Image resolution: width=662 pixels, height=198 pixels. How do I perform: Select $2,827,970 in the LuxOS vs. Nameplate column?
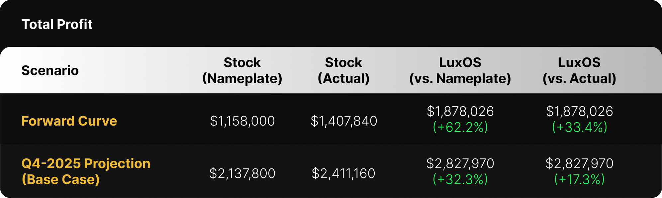coord(460,163)
